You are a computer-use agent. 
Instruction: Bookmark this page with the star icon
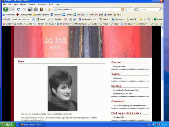click(126, 9)
